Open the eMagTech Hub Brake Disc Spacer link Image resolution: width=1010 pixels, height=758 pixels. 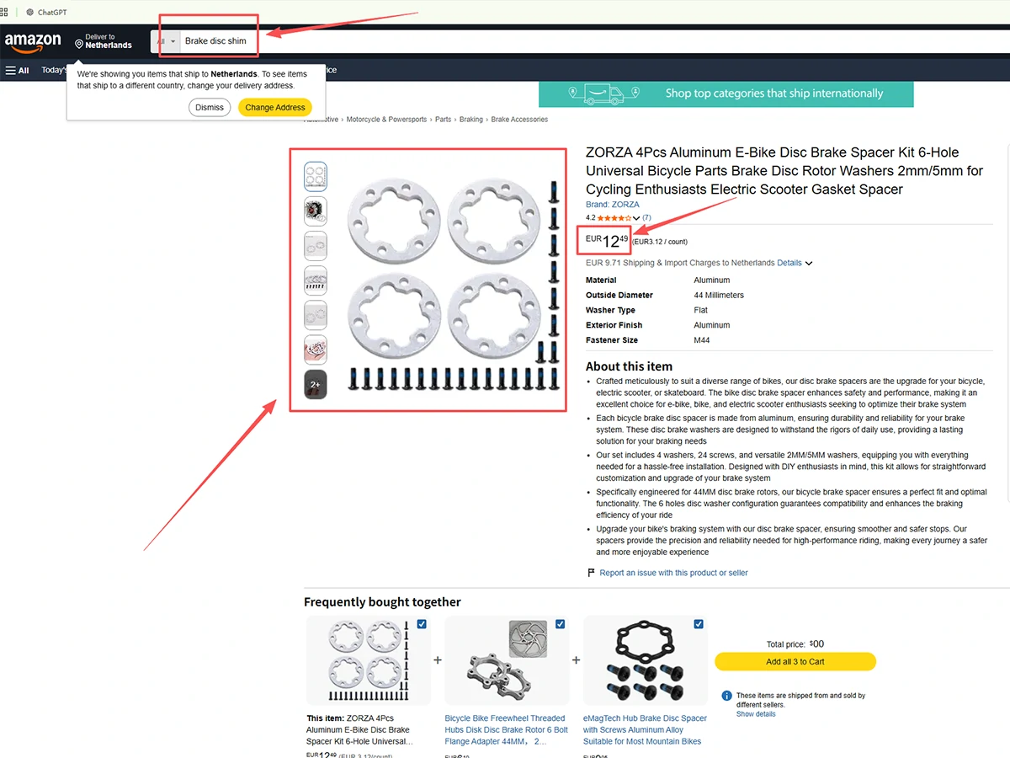(x=645, y=730)
